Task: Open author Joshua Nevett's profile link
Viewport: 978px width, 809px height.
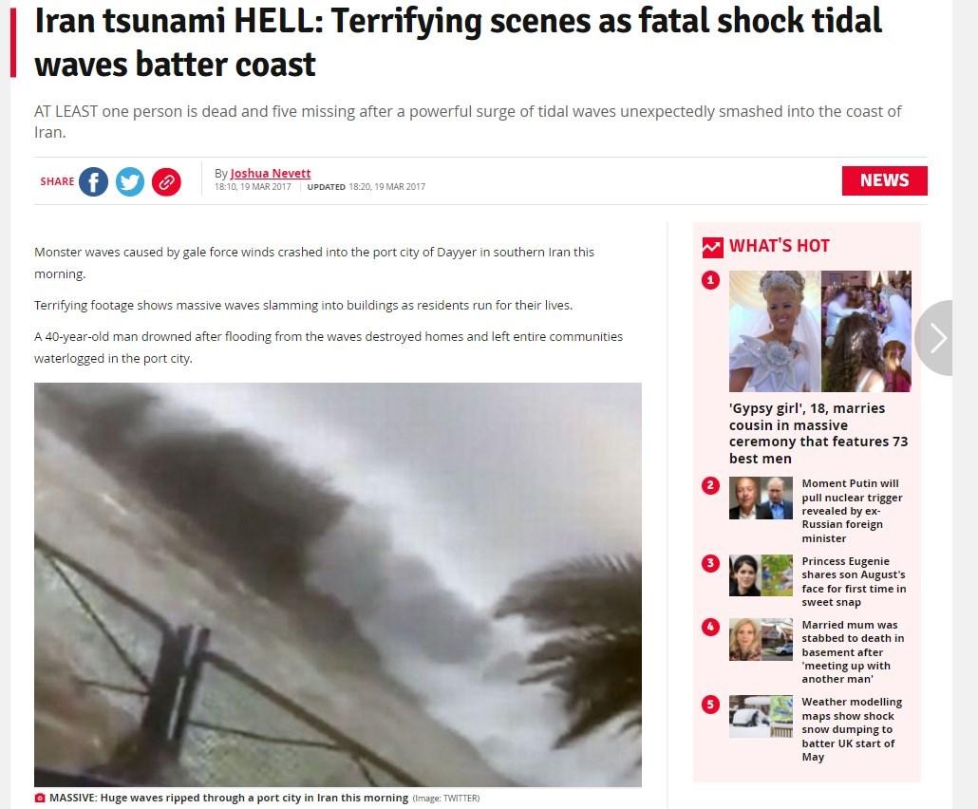Action: [270, 174]
